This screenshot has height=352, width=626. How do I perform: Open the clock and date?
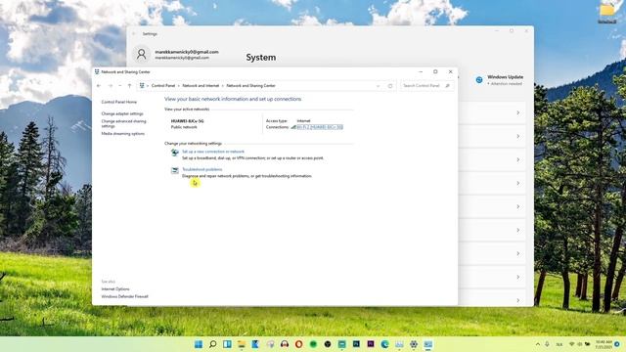(604, 344)
